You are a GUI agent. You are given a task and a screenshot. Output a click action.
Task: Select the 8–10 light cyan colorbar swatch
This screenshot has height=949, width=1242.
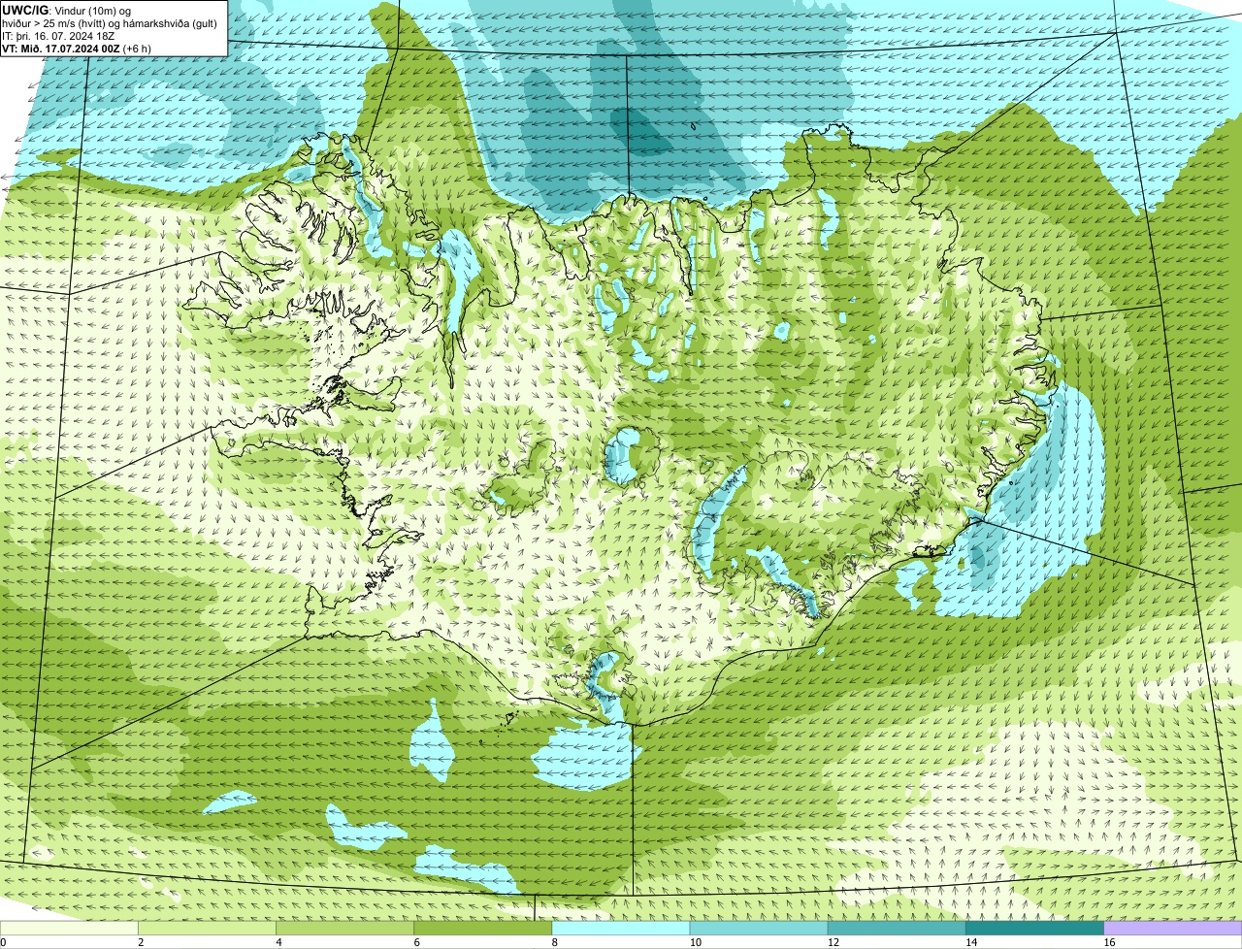click(621, 929)
